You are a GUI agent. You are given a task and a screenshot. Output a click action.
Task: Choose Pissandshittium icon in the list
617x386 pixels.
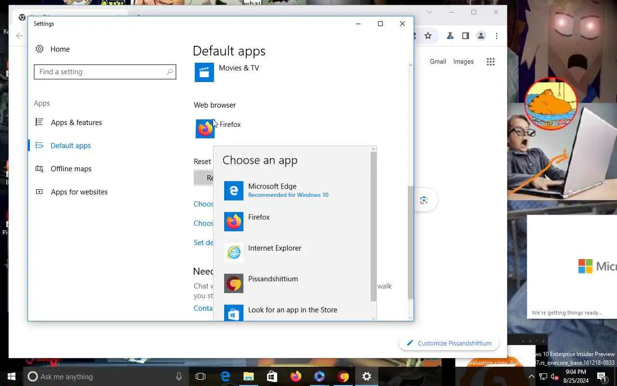pyautogui.click(x=234, y=283)
